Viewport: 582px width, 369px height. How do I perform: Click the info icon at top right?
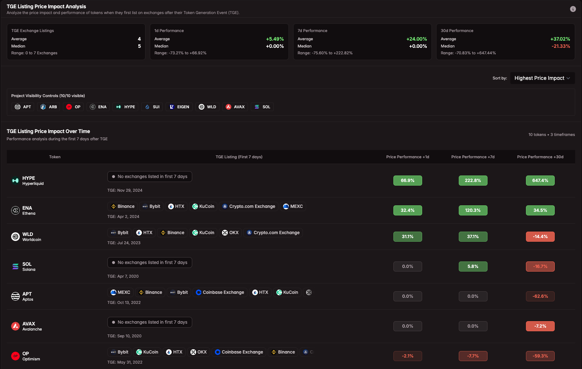573,9
